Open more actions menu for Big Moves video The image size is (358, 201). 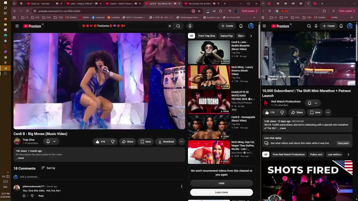(x=182, y=142)
